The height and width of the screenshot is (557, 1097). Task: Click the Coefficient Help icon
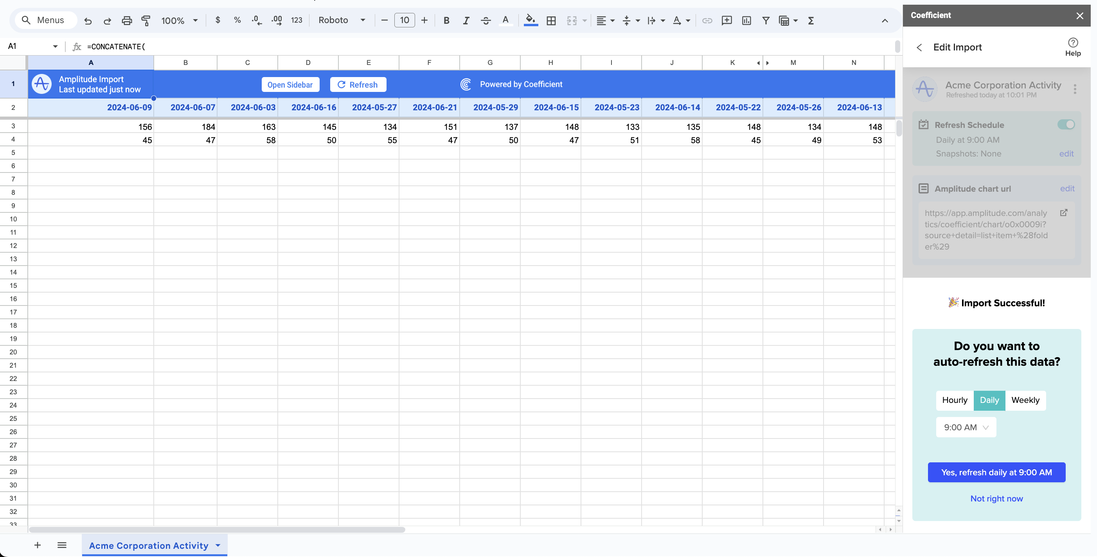[1073, 42]
